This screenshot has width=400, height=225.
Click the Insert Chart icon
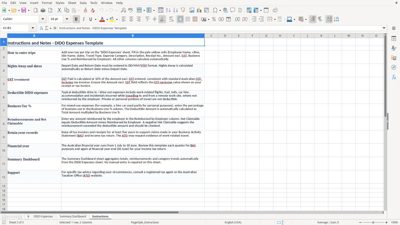tap(199, 10)
